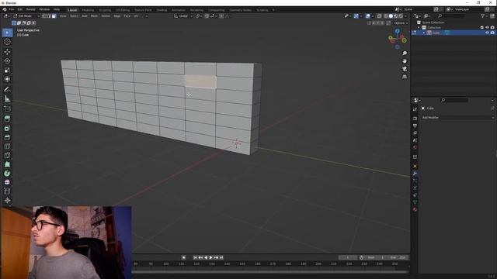Jump to the timeline start frame
The image size is (497, 279).
tap(195, 257)
